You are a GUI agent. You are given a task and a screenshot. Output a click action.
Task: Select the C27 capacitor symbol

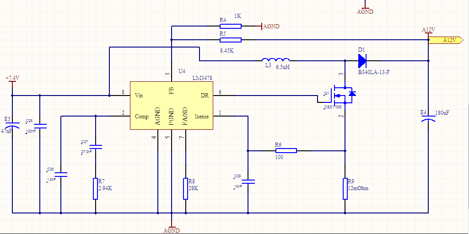[96, 147]
